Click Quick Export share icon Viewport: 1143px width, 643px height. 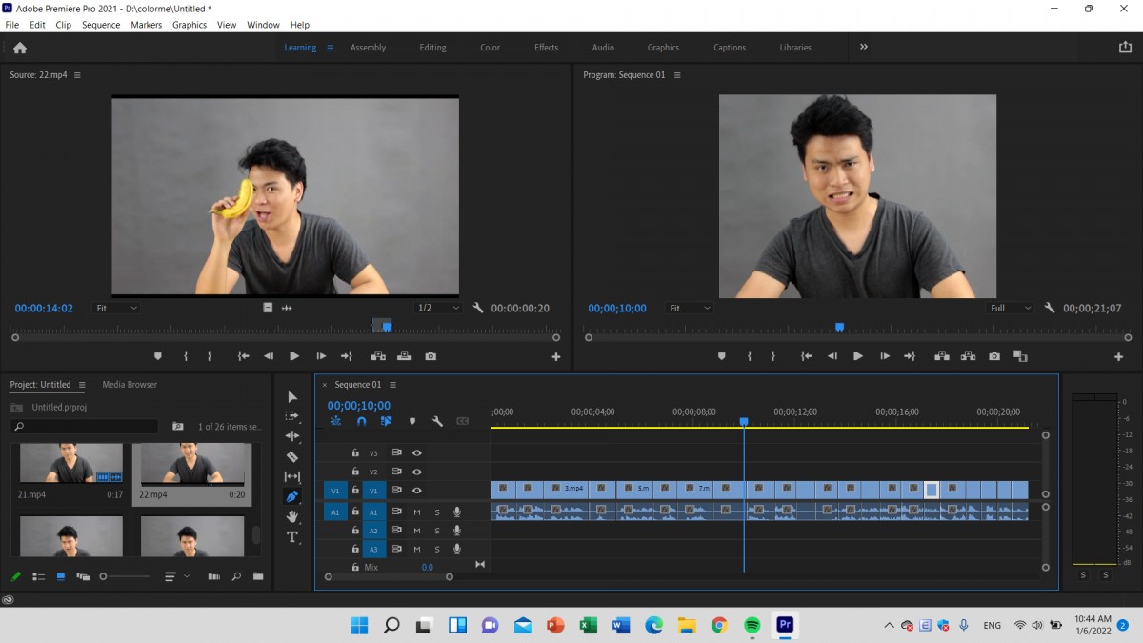[x=1126, y=47]
